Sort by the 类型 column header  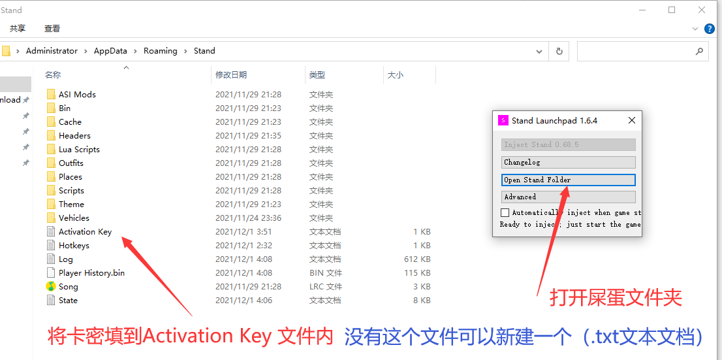[x=317, y=74]
